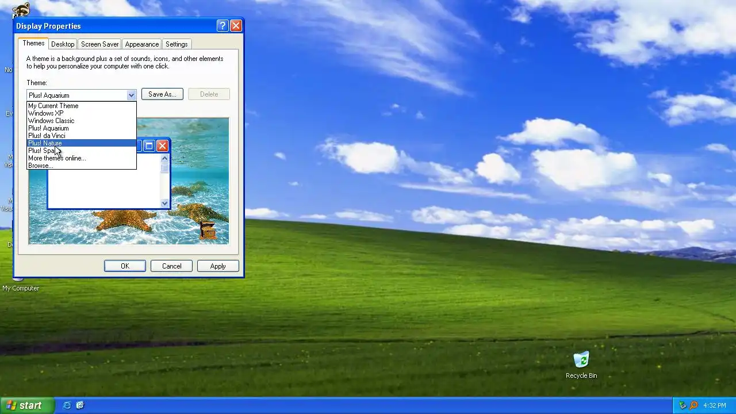Choose My Current Theme from the list

tap(82, 106)
